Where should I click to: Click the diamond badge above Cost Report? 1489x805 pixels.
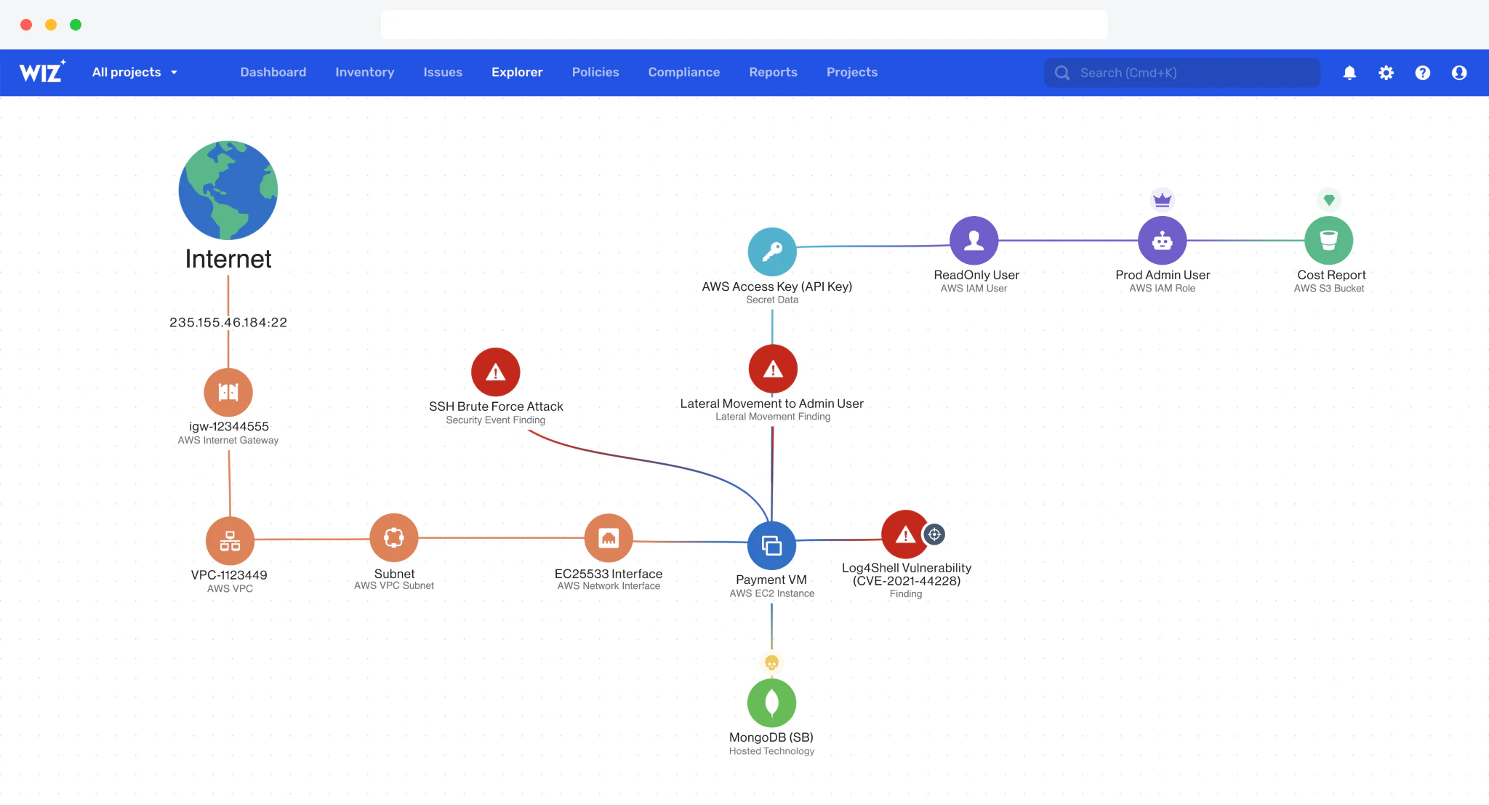1329,199
